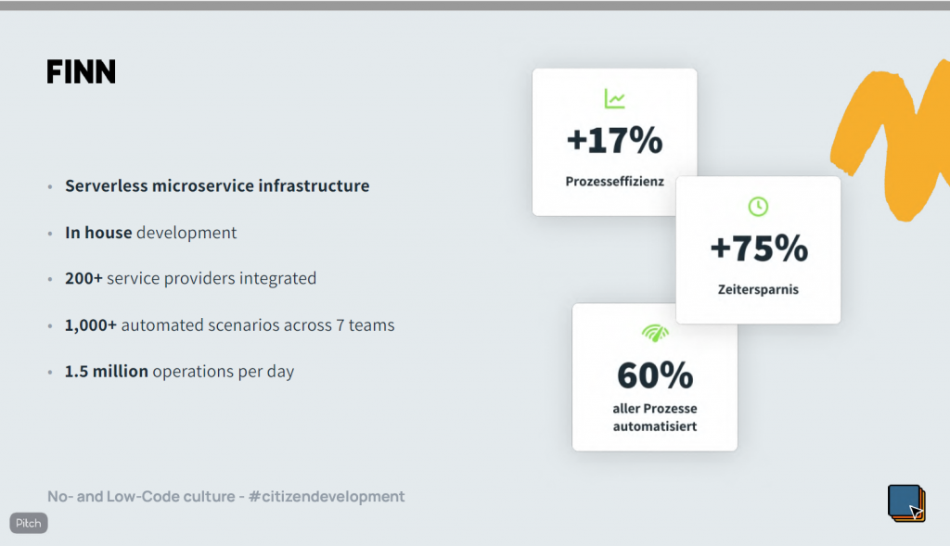Click the #citizendevelopment footer text

(x=327, y=496)
